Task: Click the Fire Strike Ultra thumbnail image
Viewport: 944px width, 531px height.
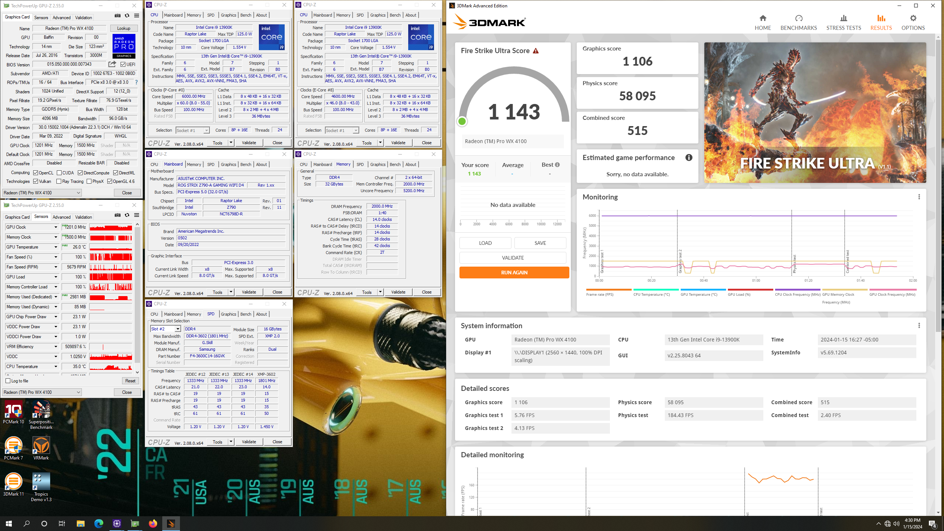Action: [815, 112]
